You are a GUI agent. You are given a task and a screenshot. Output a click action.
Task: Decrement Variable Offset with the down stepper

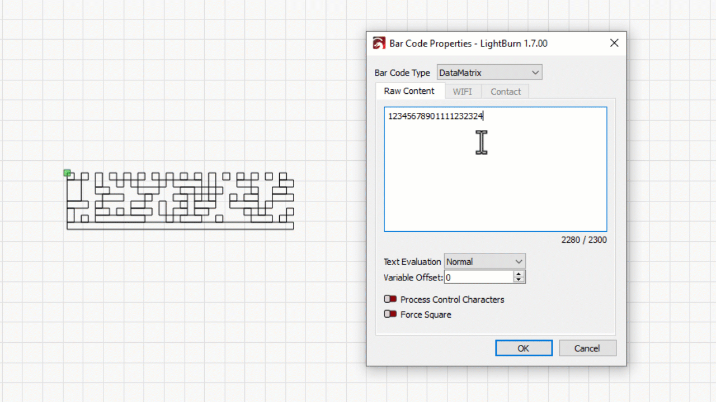(520, 280)
